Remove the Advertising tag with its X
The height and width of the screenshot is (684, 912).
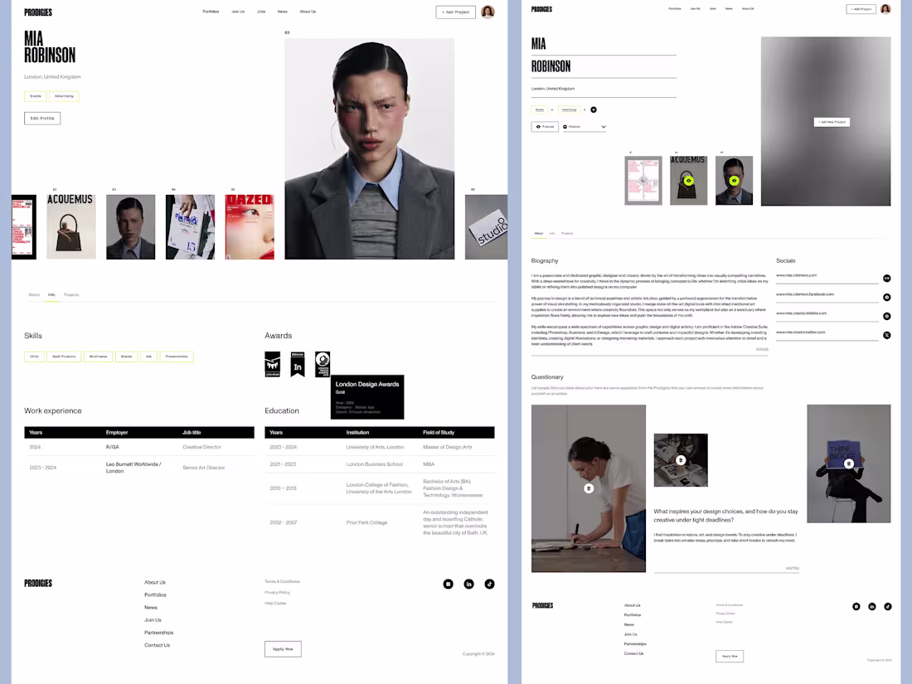(x=585, y=109)
